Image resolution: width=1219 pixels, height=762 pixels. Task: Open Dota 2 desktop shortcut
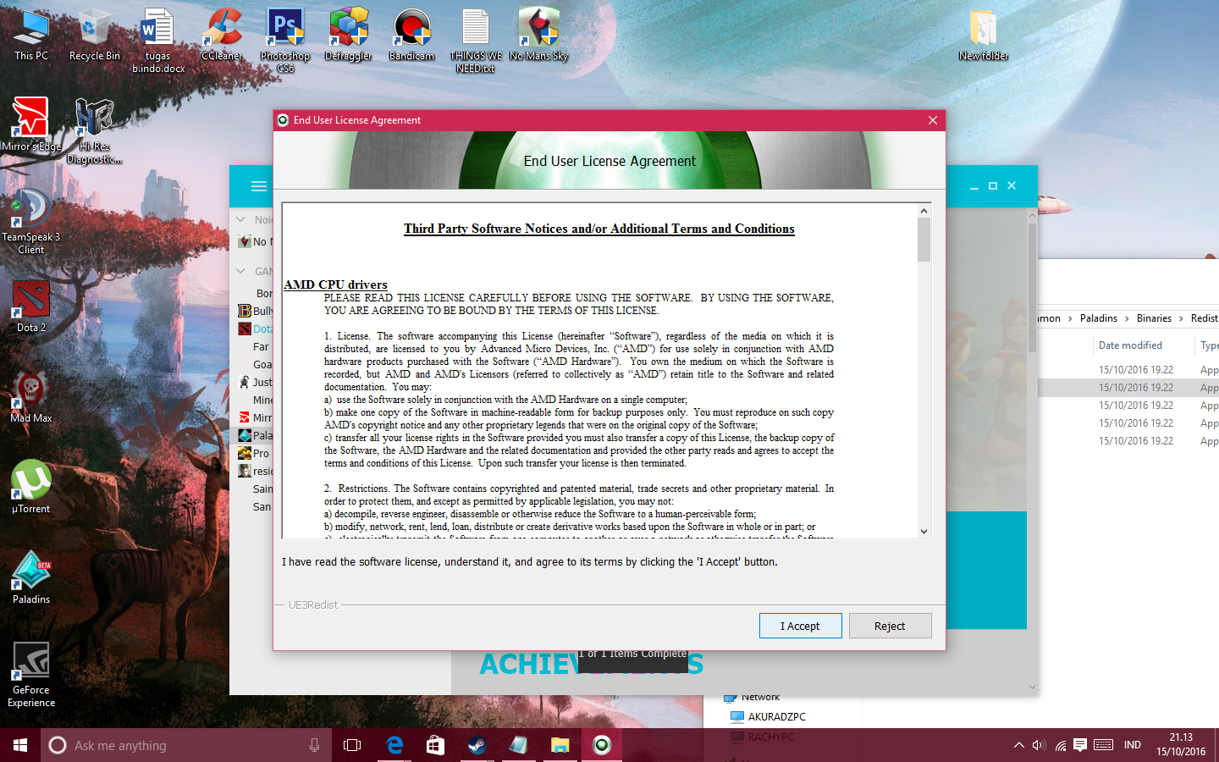click(31, 306)
